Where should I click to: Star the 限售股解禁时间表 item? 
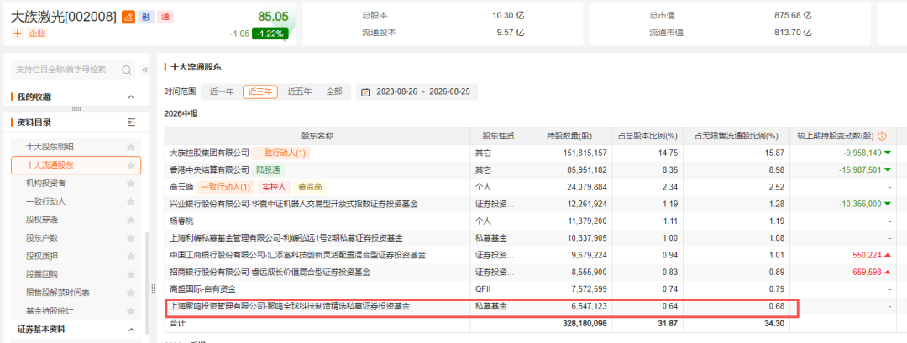[x=131, y=292]
